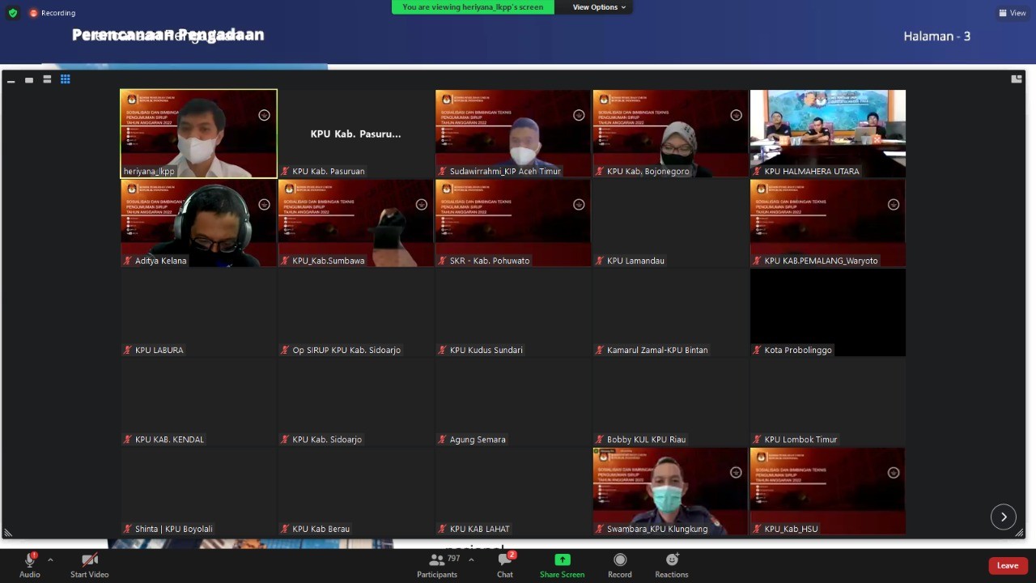
Task: Open options on heriyana_lkpp's video tile
Action: [264, 115]
